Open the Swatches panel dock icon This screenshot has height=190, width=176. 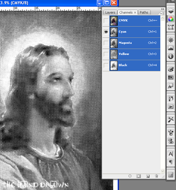tap(171, 77)
